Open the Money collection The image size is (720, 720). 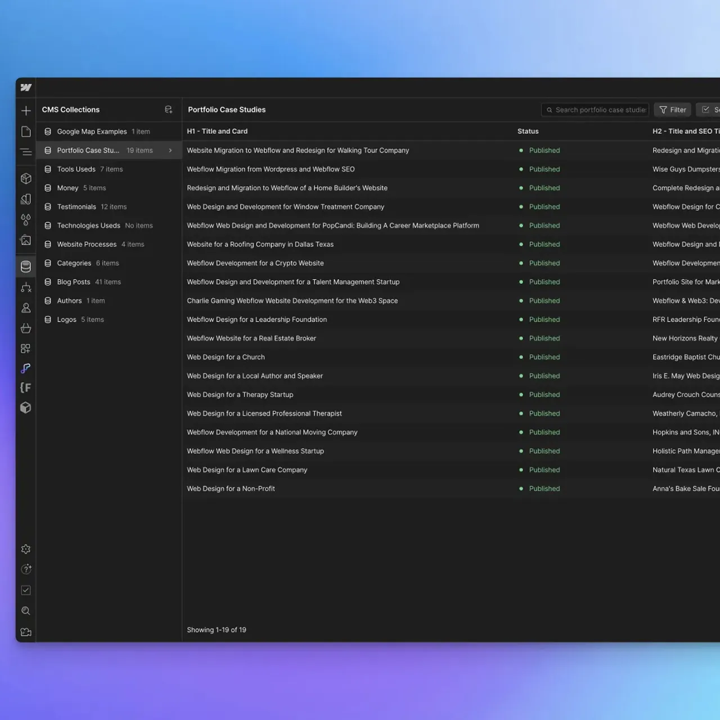coord(109,188)
